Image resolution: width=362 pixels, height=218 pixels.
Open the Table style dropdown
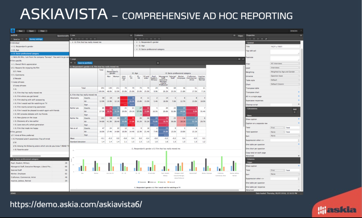(x=285, y=80)
